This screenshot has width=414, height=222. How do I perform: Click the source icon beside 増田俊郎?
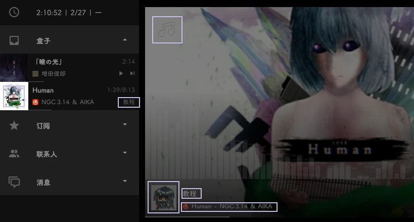(35, 74)
